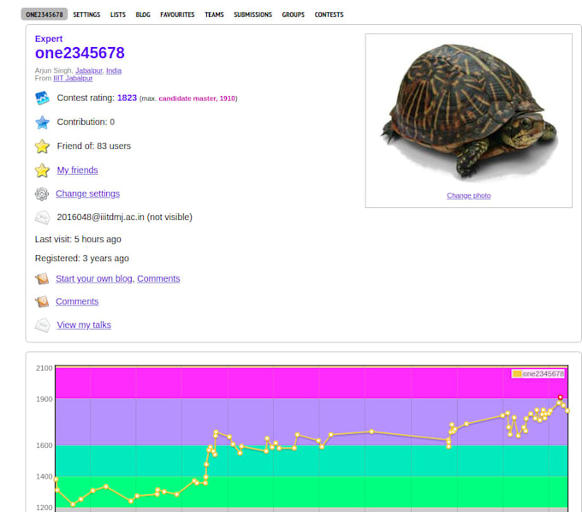Go to the Contests tab

pos(329,15)
